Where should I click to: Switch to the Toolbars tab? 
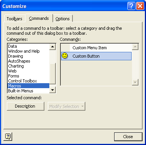click(14, 19)
